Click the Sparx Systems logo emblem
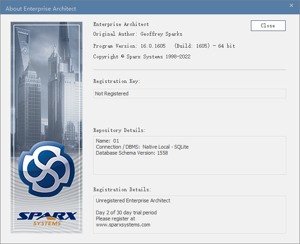Viewport: 300px width, 244px height. click(46, 169)
